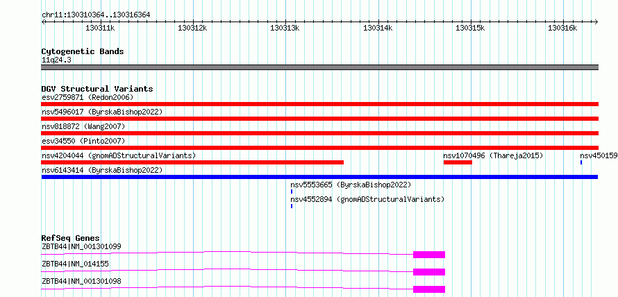Screen dimensions: 618x297
Task: Open the nsv4552894 (gnomADStructuralVariants) label
Action: (367, 199)
